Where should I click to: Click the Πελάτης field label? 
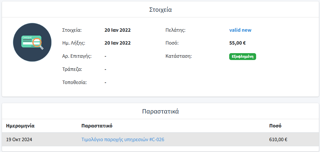coord(175,30)
